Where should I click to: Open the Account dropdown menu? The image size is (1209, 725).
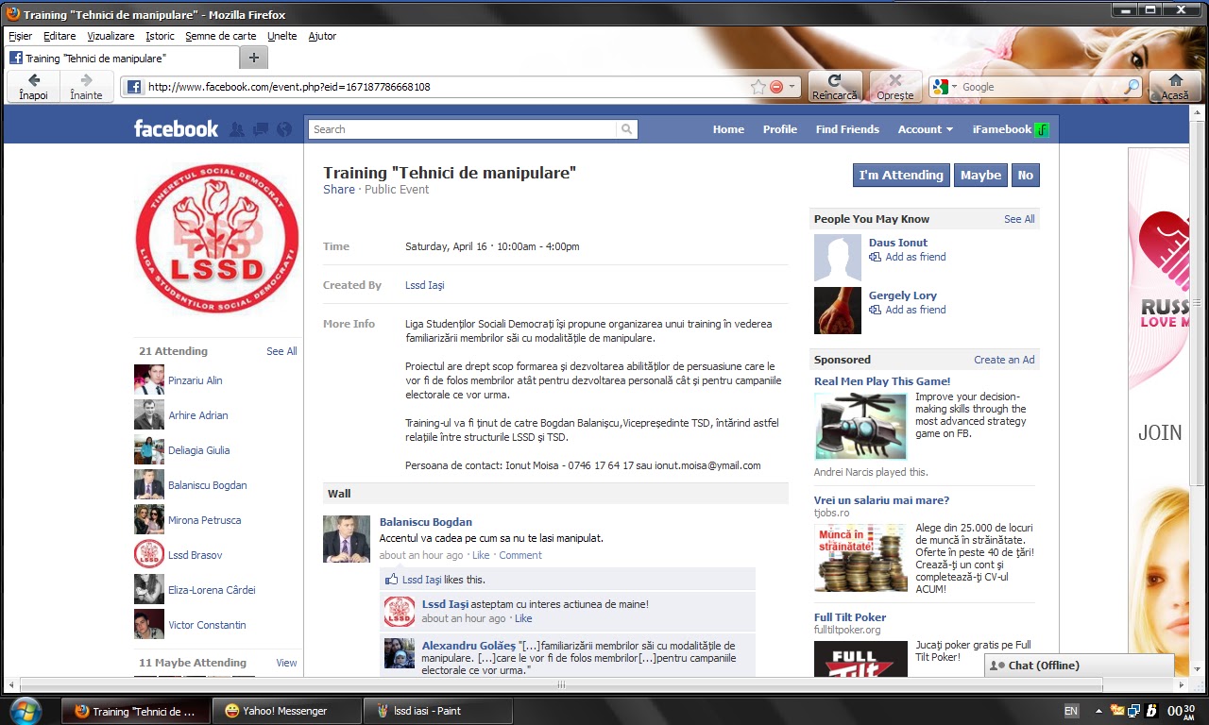coord(926,129)
